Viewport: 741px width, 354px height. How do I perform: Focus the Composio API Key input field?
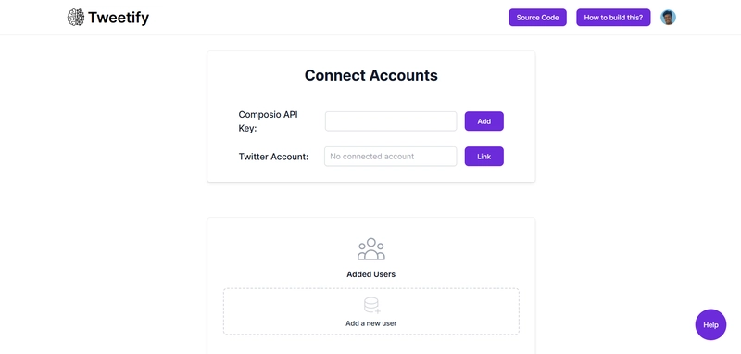tap(391, 121)
